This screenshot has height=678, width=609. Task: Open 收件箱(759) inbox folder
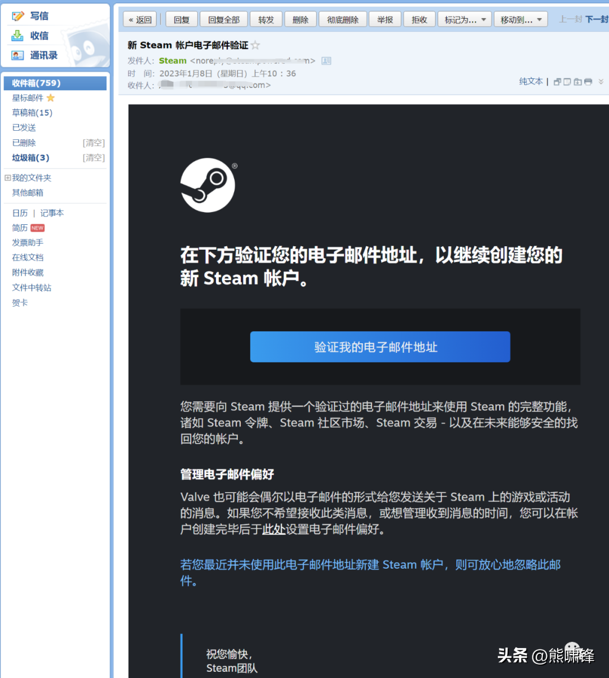[x=55, y=83]
